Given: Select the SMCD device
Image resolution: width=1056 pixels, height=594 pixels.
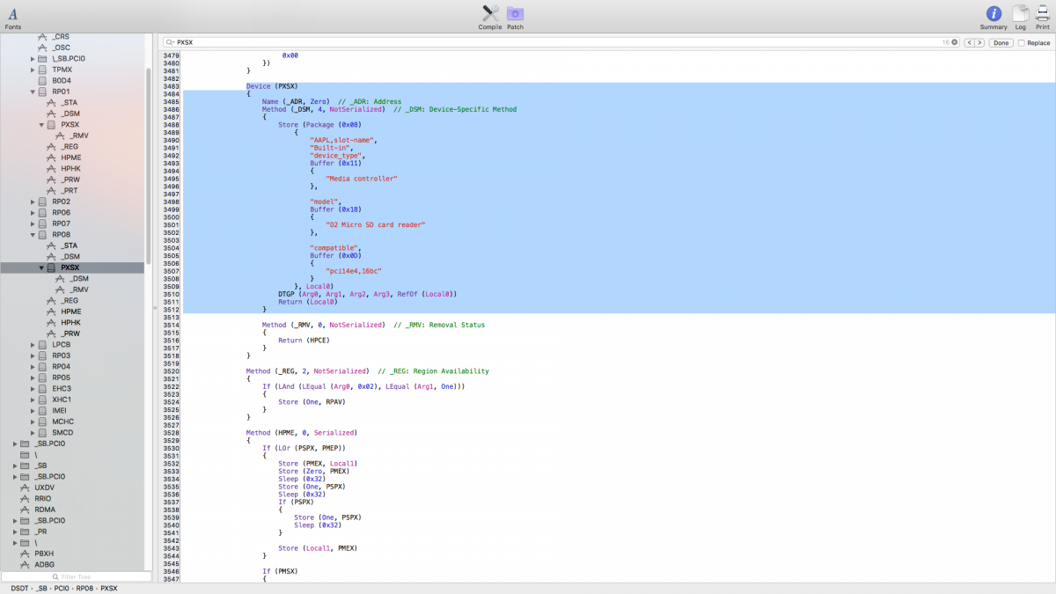Looking at the screenshot, I should click(62, 433).
